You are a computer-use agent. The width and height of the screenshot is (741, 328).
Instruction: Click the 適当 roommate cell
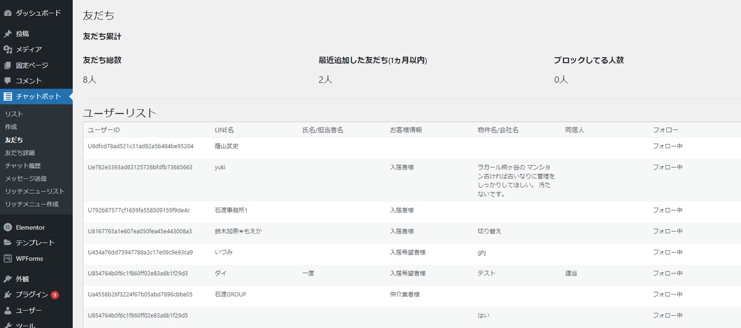572,273
